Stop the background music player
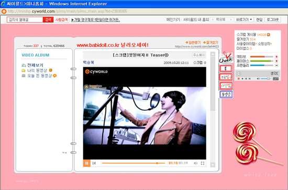The width and height of the screenshot is (288, 190). (x=242, y=79)
